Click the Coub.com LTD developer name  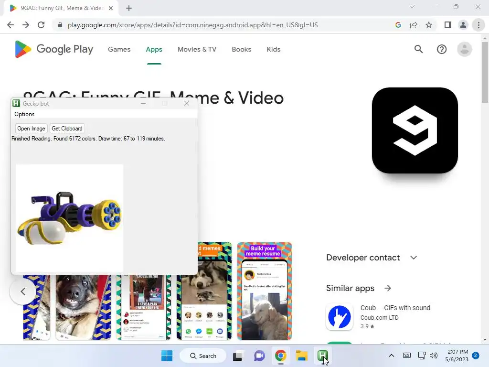point(380,318)
